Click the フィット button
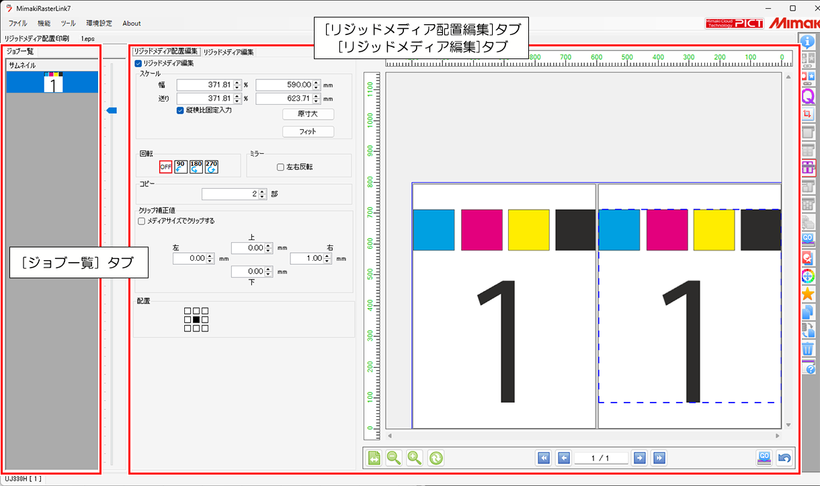 [x=308, y=131]
